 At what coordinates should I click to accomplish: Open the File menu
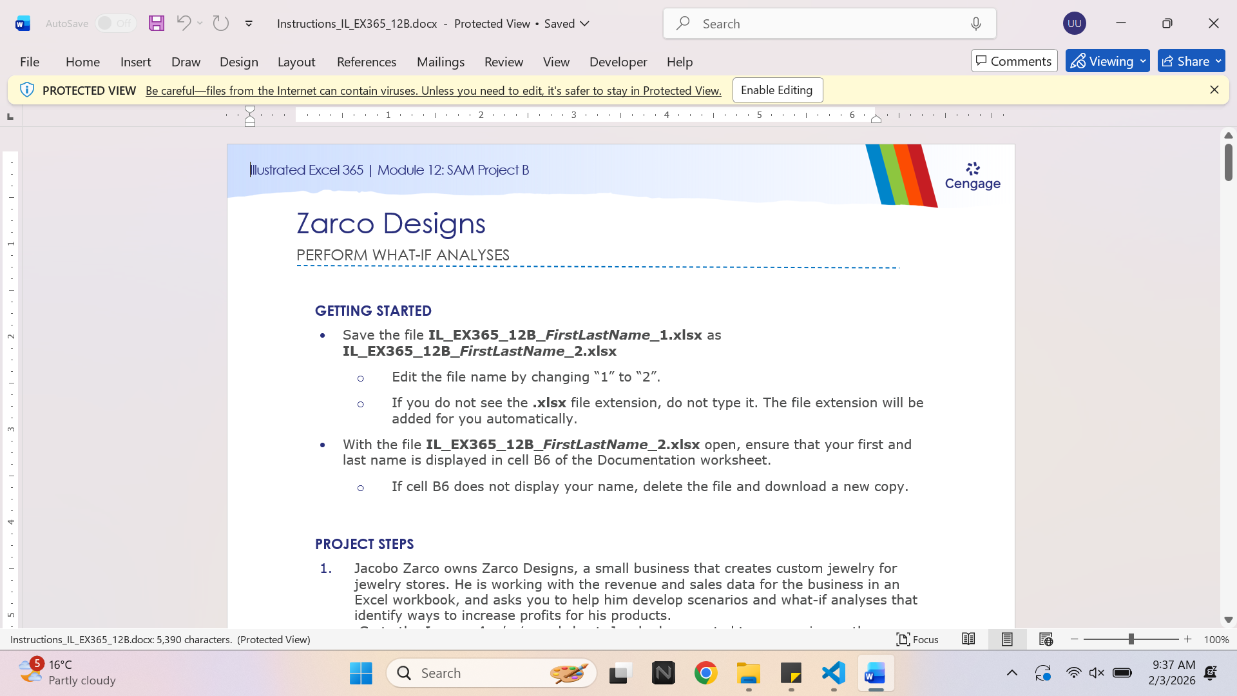coord(30,62)
